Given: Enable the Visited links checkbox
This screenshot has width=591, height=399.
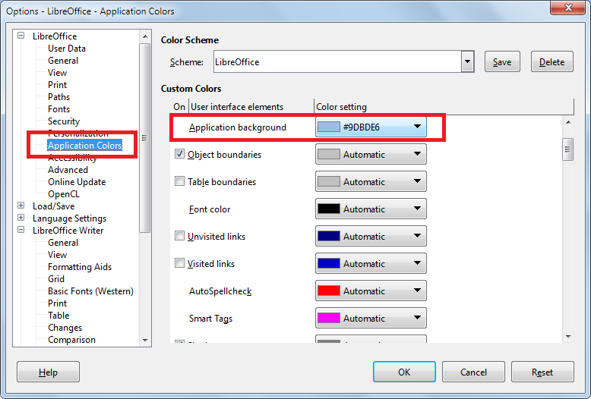Looking at the screenshot, I should (179, 263).
